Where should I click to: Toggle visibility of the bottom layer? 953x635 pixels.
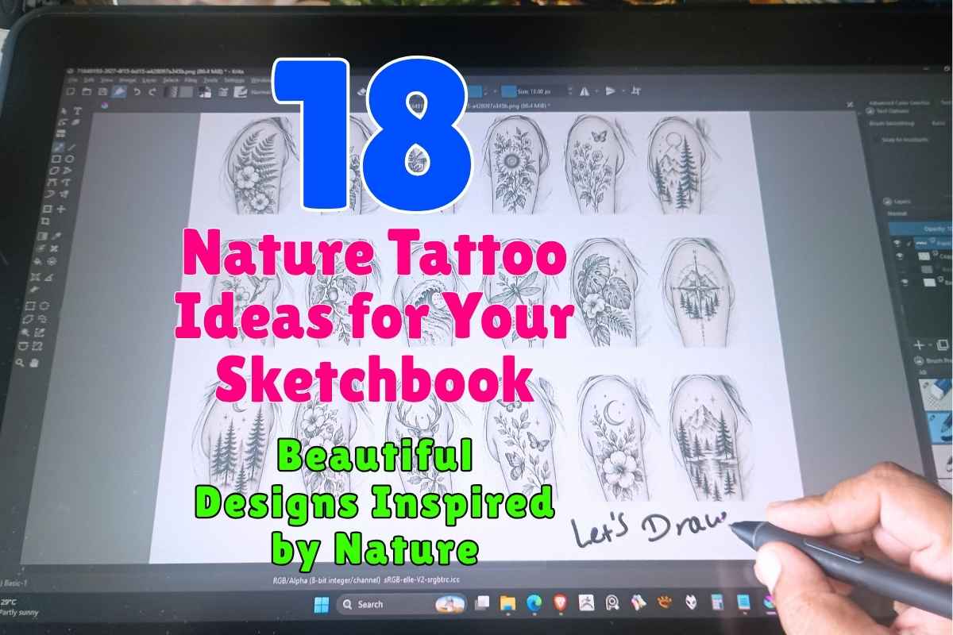click(x=905, y=281)
